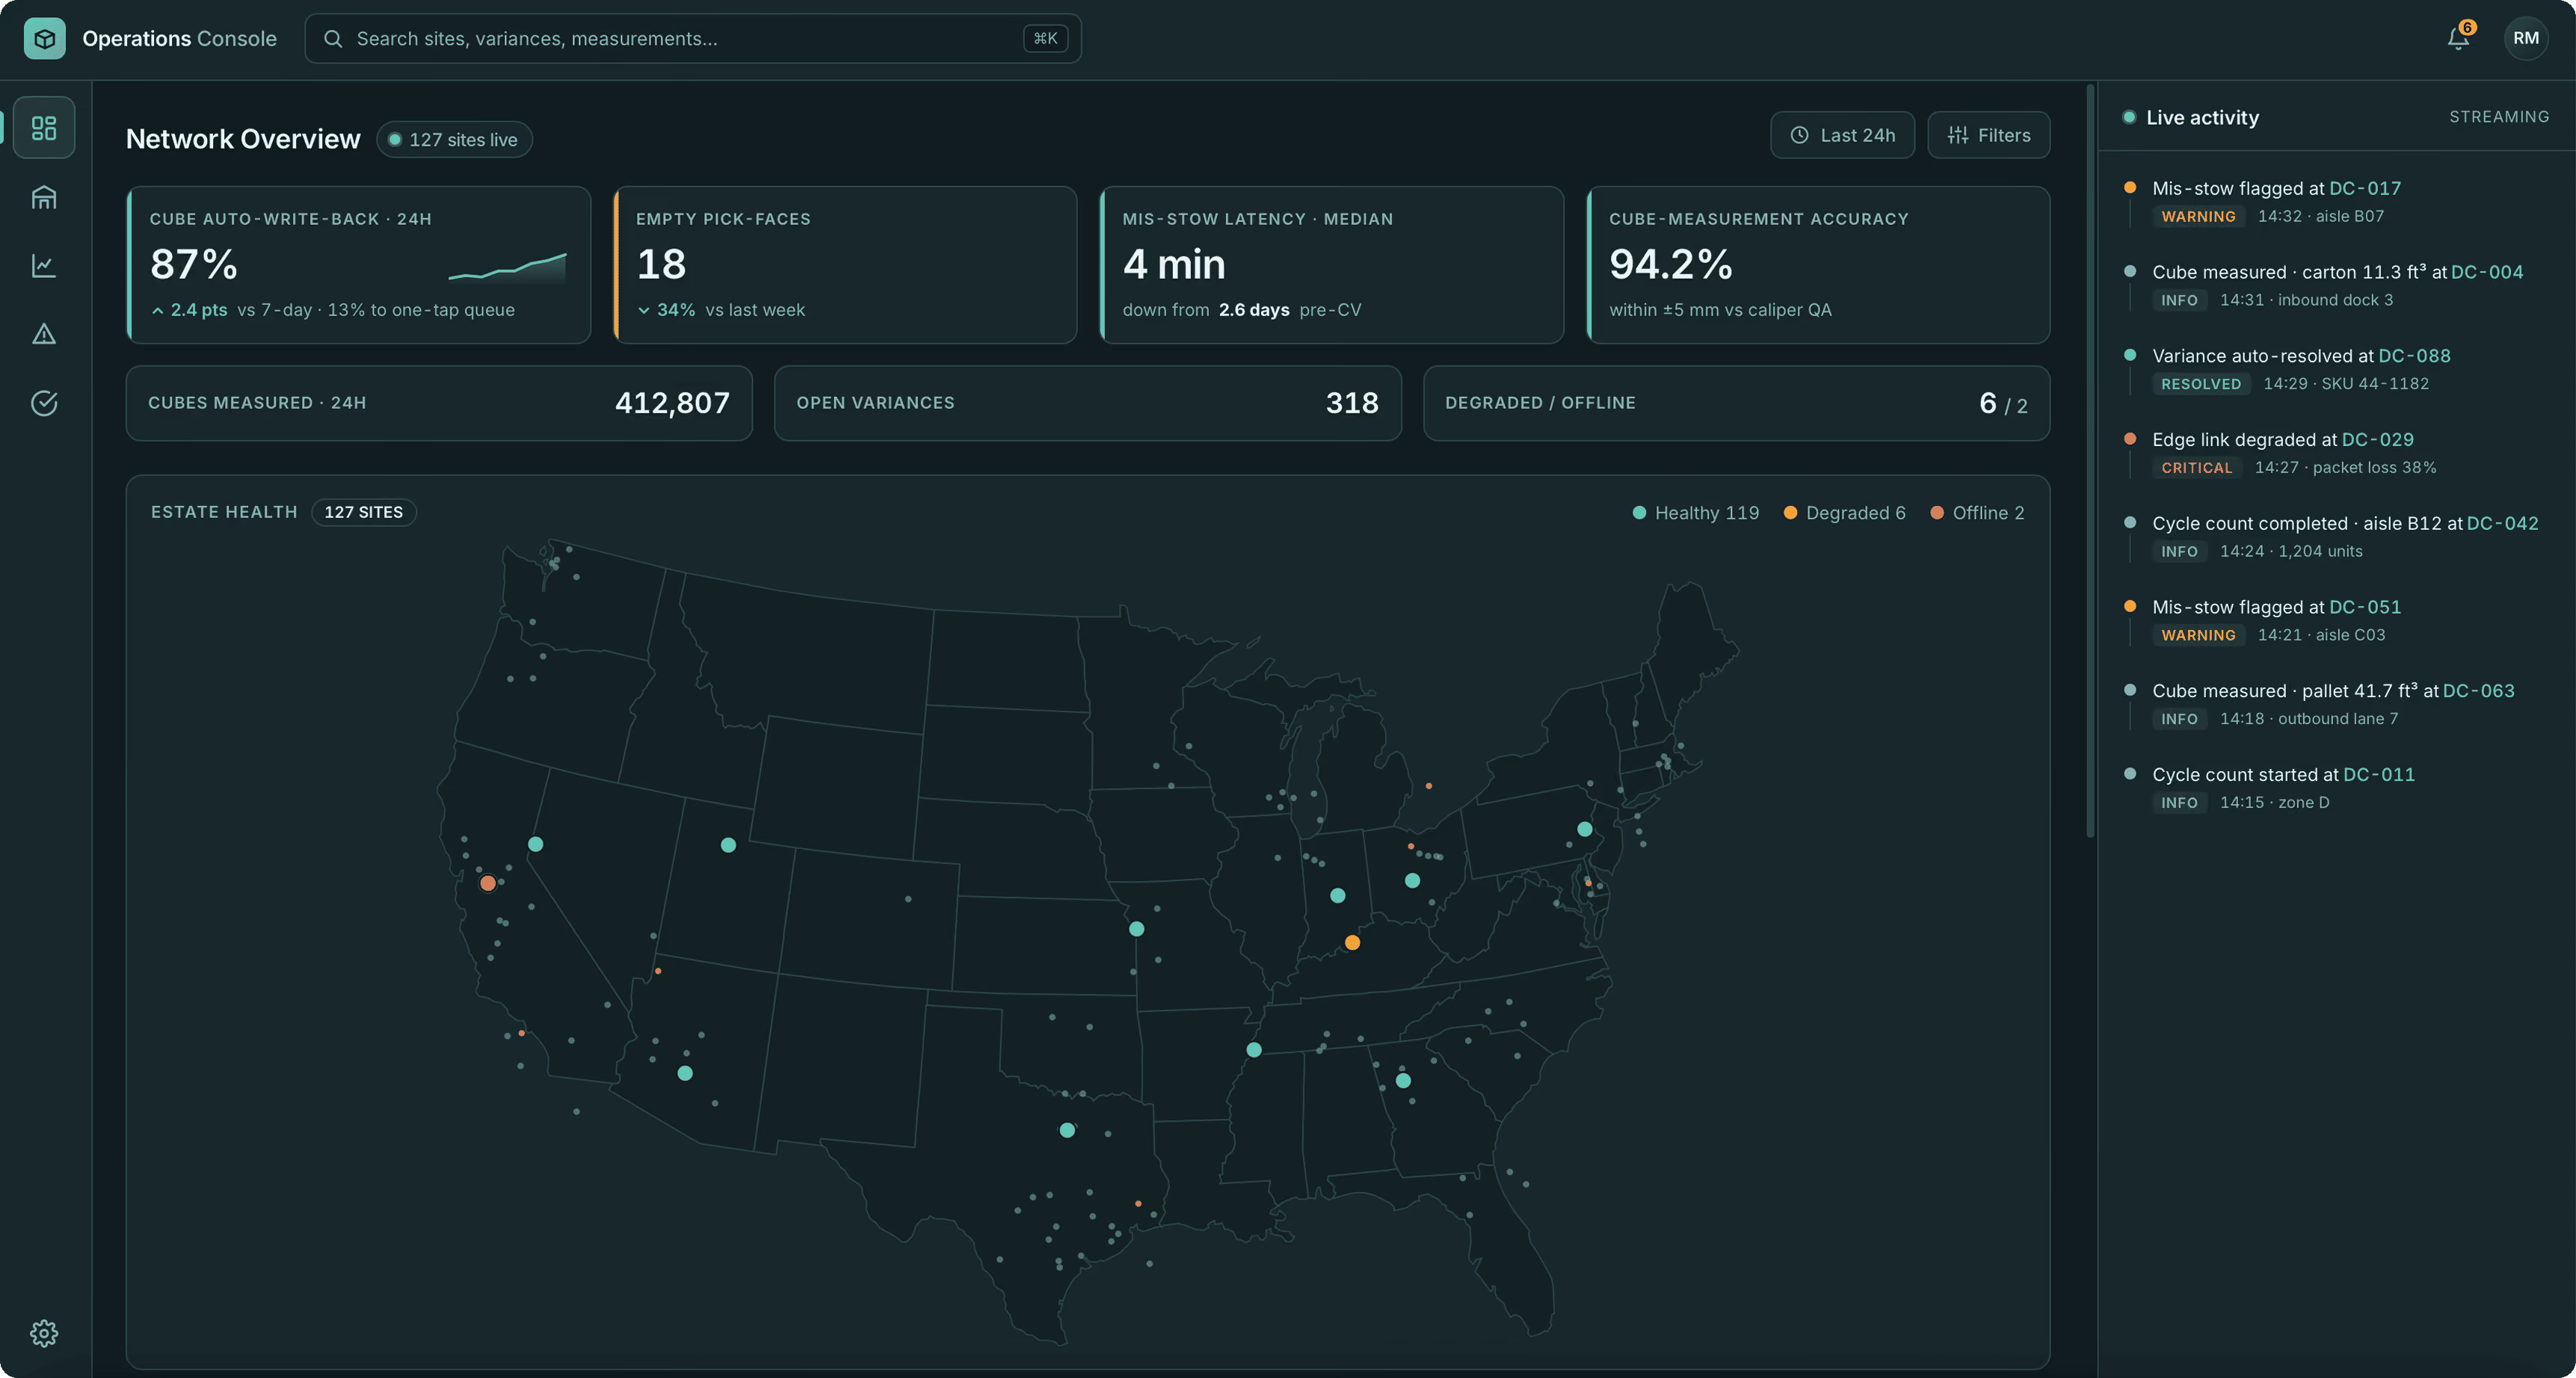Open the completed checks sidebar icon
The width and height of the screenshot is (2576, 1378).
(x=44, y=403)
